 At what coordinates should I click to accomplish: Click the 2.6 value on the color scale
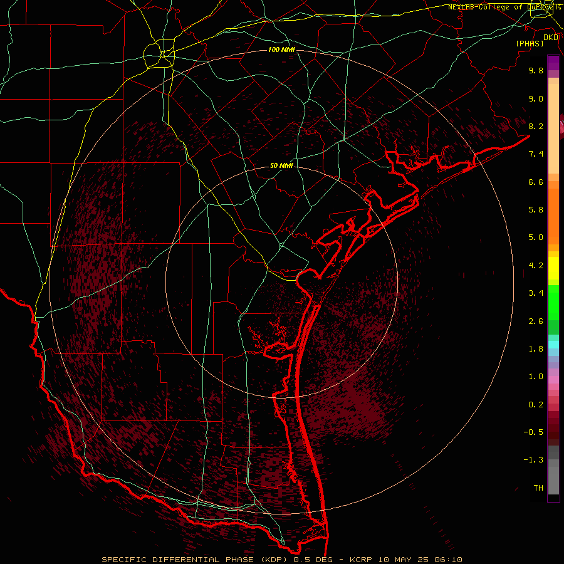(x=536, y=321)
